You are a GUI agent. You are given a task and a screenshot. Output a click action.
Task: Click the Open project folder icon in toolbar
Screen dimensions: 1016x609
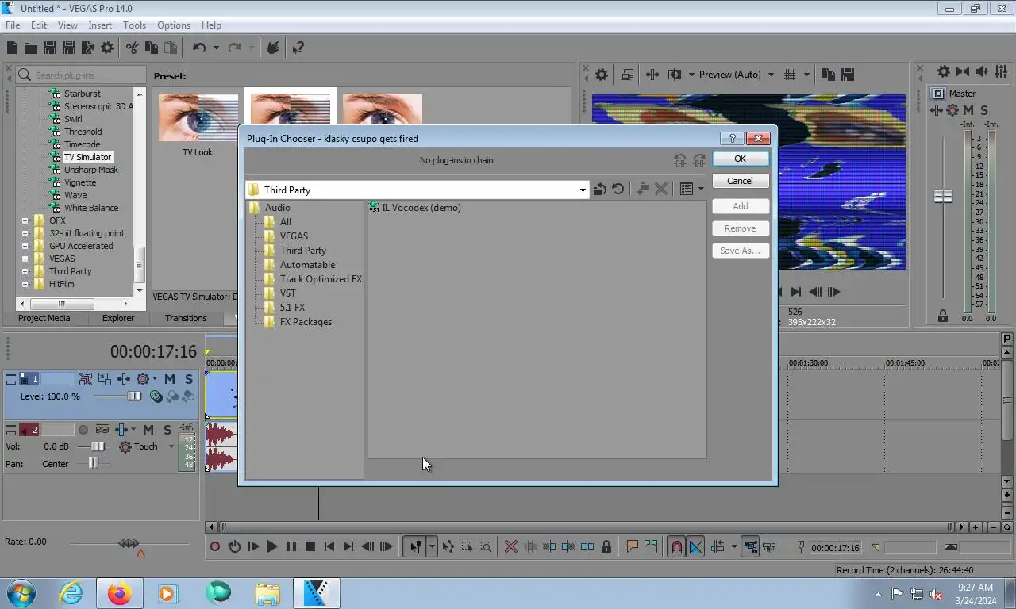(x=31, y=48)
